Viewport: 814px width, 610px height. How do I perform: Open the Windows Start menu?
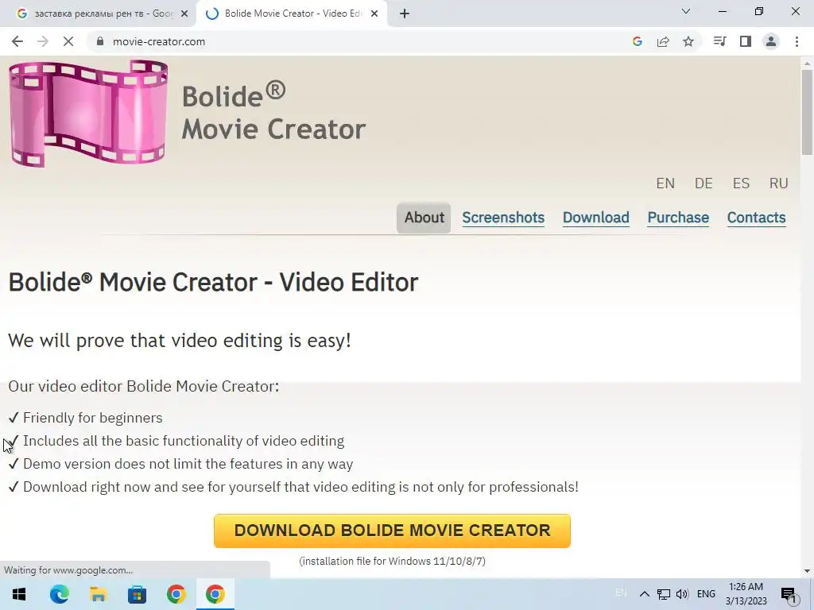[19, 594]
